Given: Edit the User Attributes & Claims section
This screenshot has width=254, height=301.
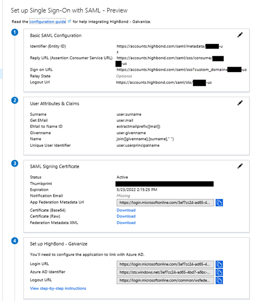Looking at the screenshot, I should (x=240, y=103).
